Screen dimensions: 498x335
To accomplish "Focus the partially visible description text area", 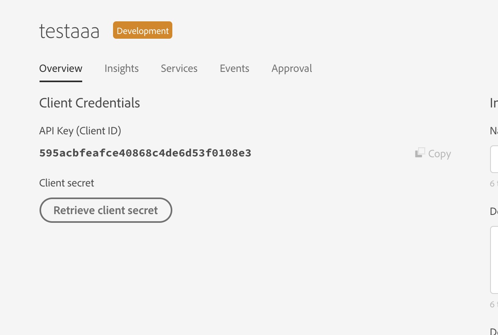I will 494,260.
